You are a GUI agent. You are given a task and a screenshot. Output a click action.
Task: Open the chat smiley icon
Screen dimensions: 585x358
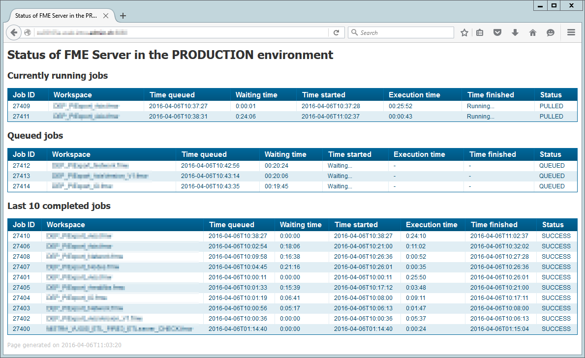point(550,33)
